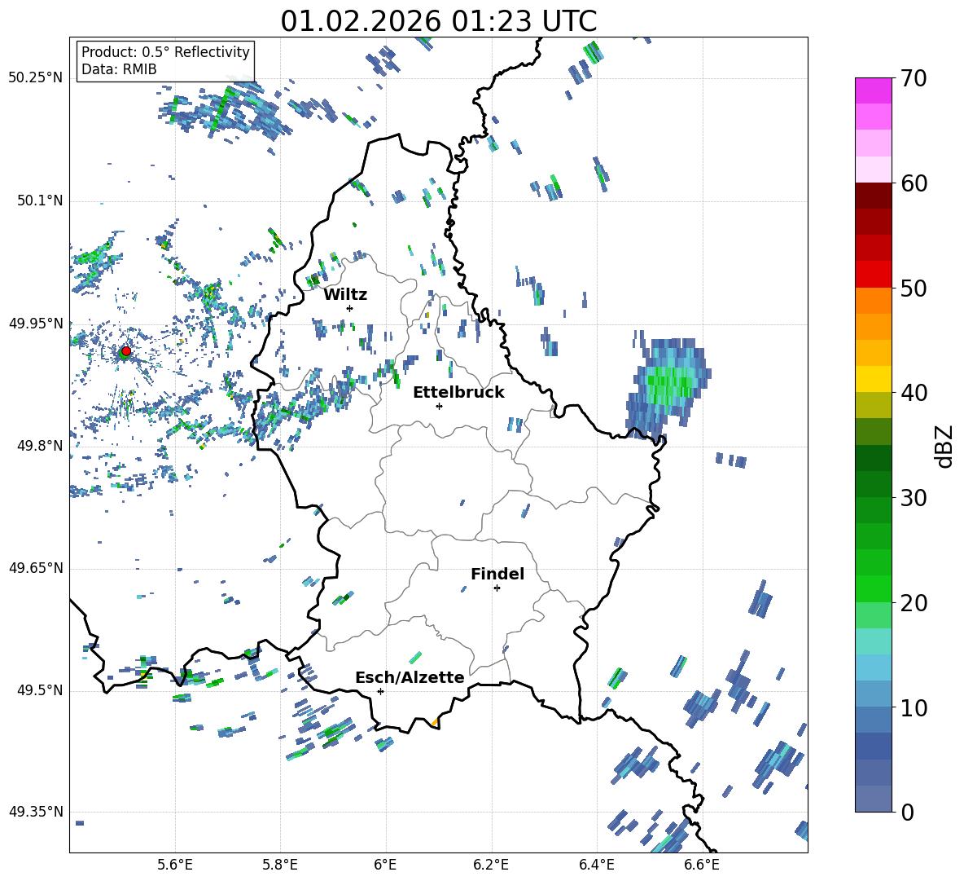Click the timestamp title 01.02.2026 01:23 UTC
The height and width of the screenshot is (881, 964).
pos(438,21)
